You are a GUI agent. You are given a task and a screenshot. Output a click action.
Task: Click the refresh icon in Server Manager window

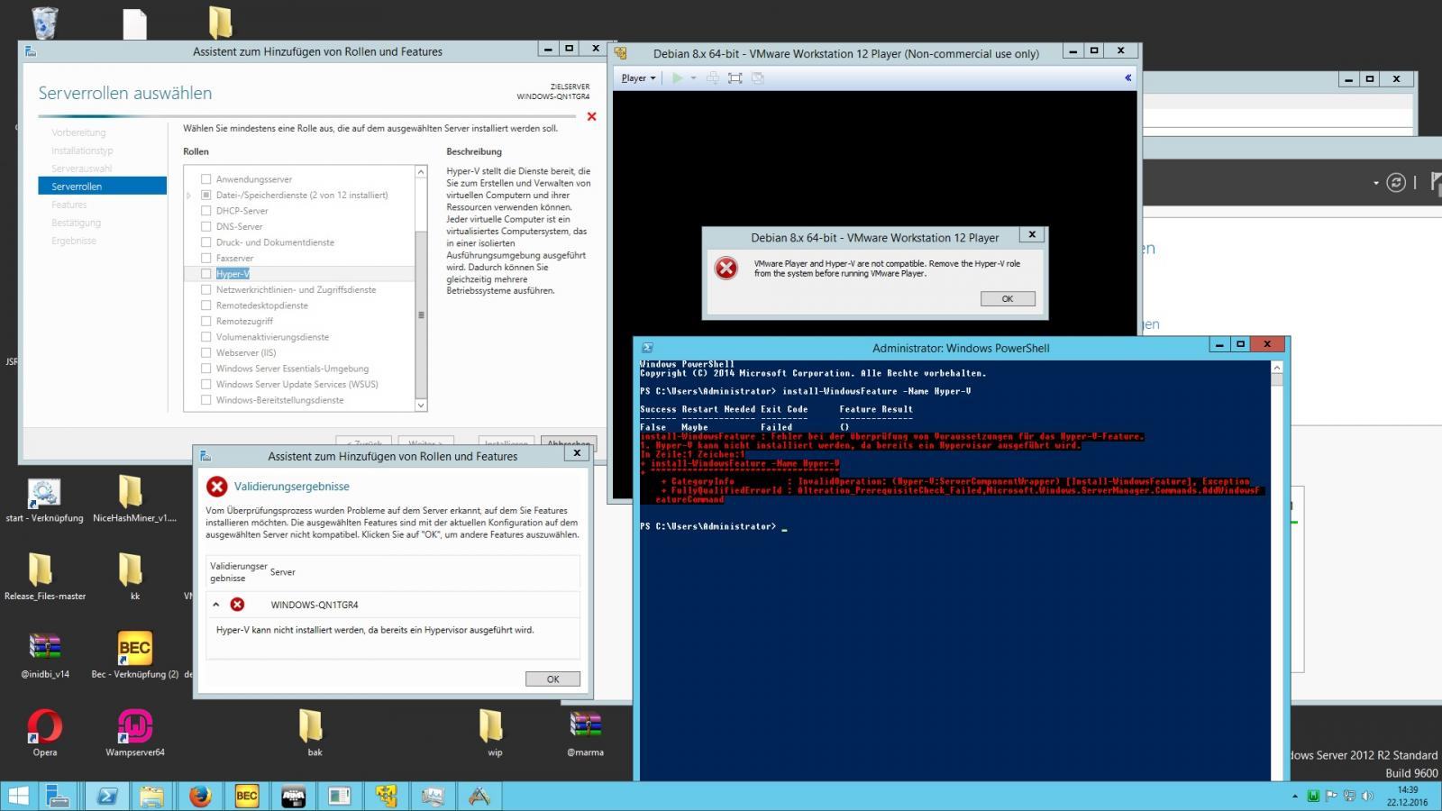[1396, 183]
